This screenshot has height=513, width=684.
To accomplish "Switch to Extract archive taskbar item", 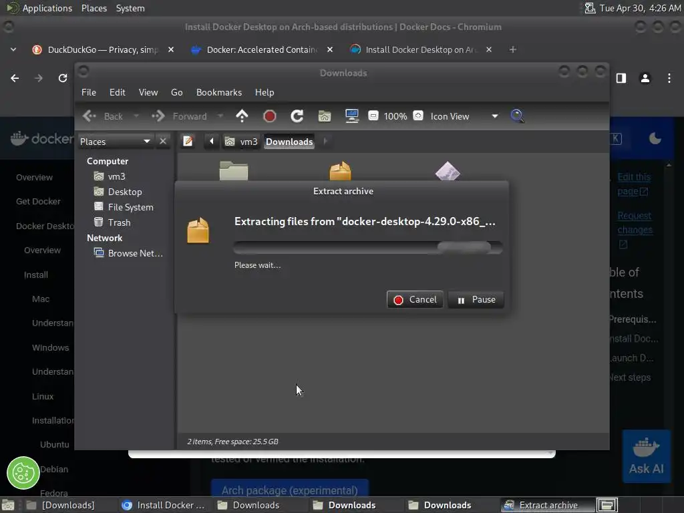I will coord(548,505).
